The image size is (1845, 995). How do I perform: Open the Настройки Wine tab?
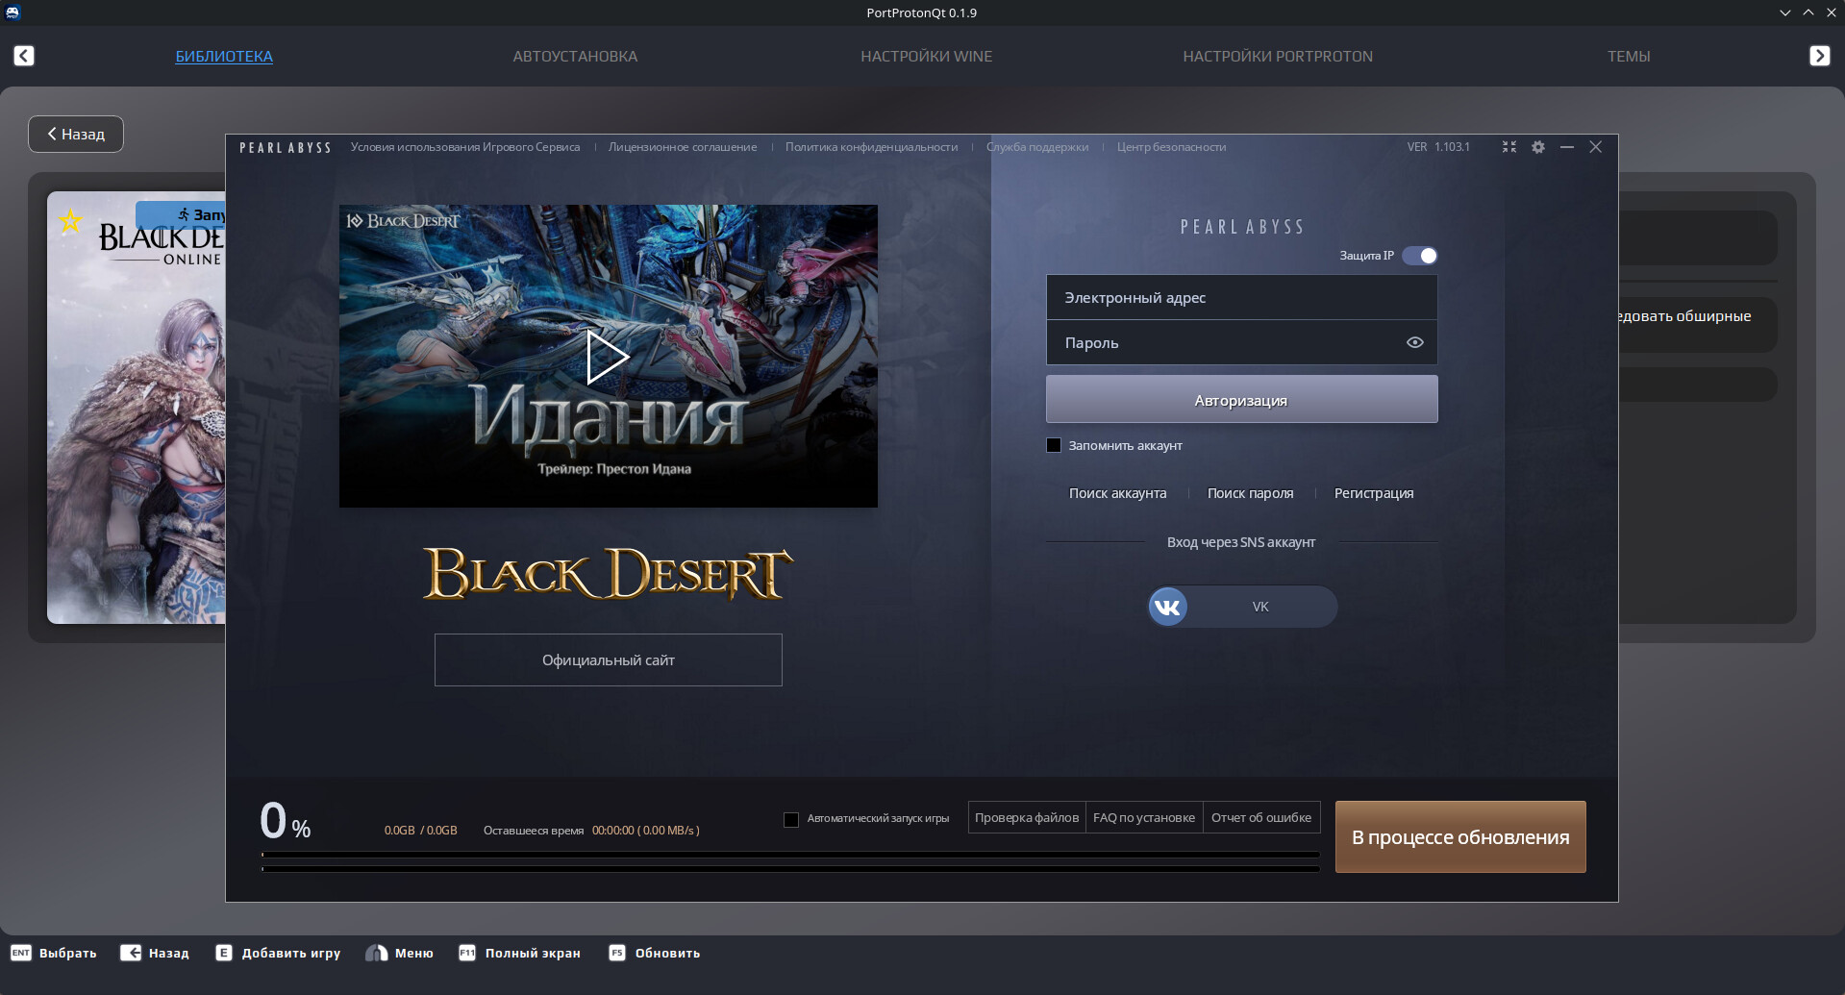click(x=926, y=57)
